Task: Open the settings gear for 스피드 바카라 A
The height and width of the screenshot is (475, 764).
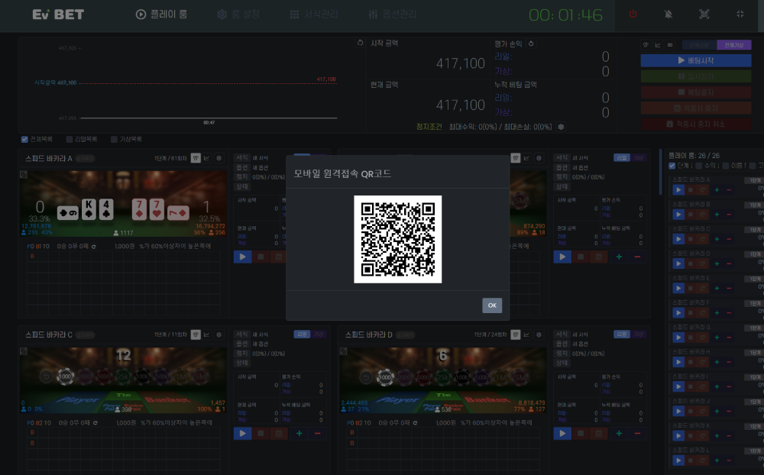Action: click(x=219, y=158)
